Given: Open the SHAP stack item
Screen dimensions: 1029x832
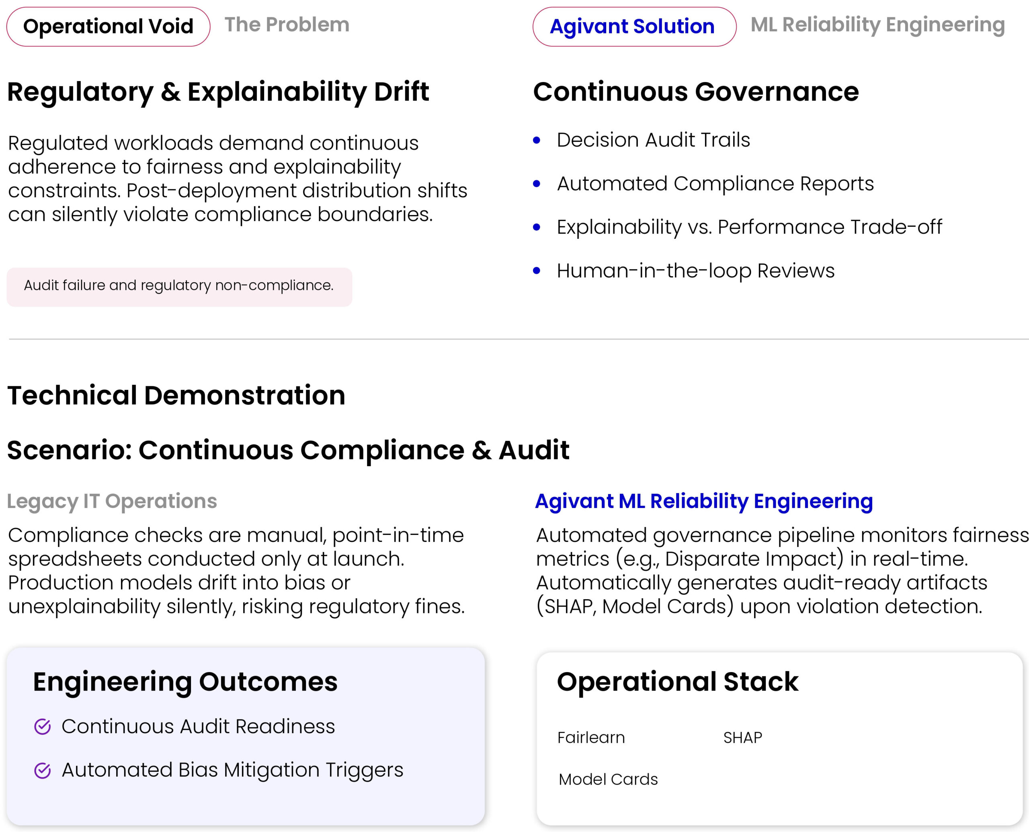Looking at the screenshot, I should tap(742, 738).
